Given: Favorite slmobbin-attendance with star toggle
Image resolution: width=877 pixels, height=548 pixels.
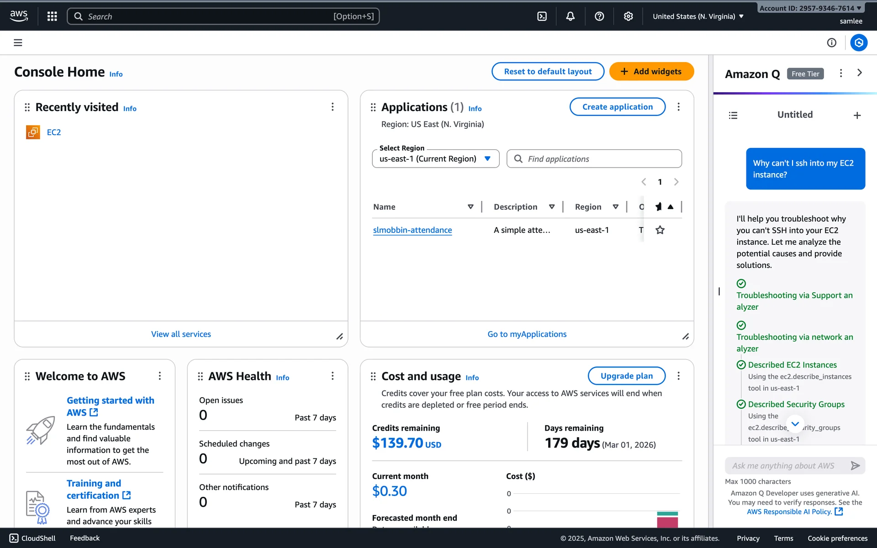Looking at the screenshot, I should [x=660, y=230].
